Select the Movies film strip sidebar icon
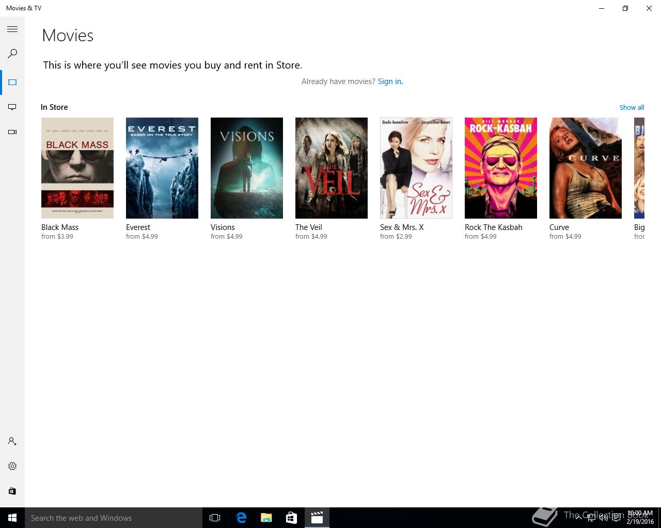This screenshot has height=528, width=661. click(12, 82)
